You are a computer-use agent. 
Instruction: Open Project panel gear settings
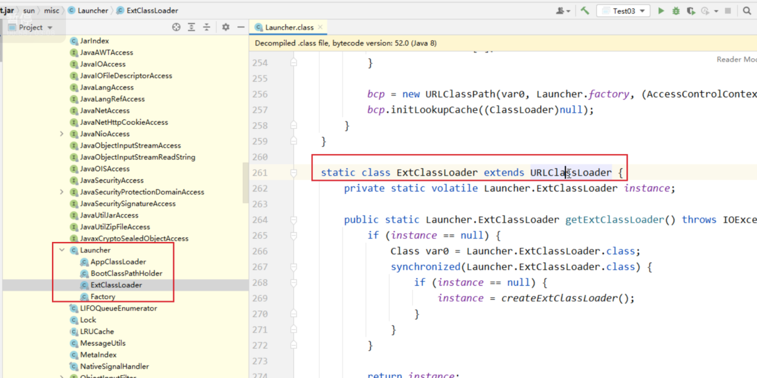point(226,27)
